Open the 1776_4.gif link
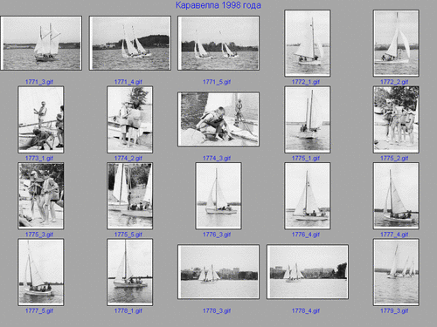 (306, 235)
